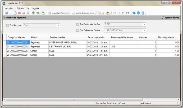Screen dimensions: 183x108
Task: Click the floppy disk save icon
Action: coord(24,13)
